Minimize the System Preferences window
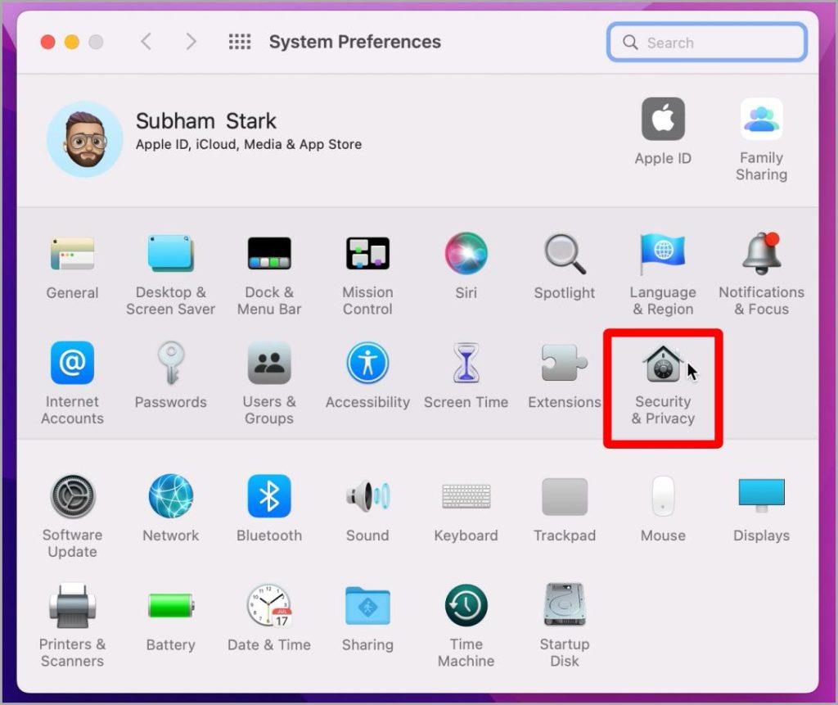The width and height of the screenshot is (838, 705). pyautogui.click(x=72, y=42)
